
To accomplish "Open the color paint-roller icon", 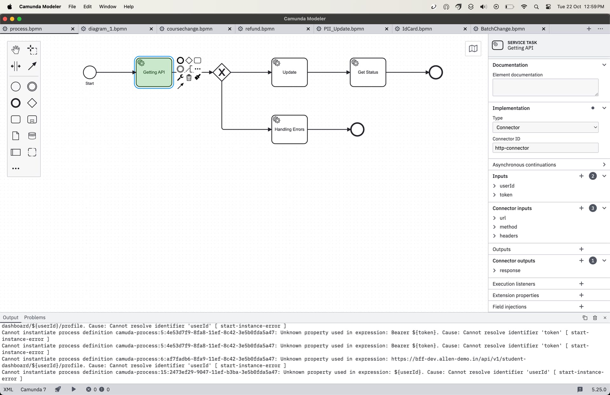I will 198,77.
